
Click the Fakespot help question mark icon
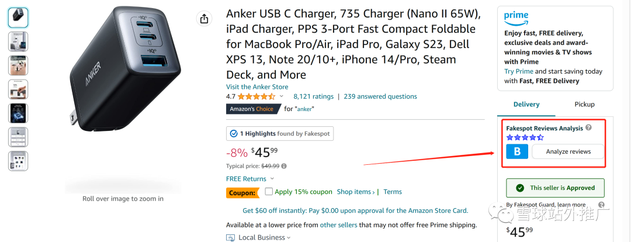589,127
